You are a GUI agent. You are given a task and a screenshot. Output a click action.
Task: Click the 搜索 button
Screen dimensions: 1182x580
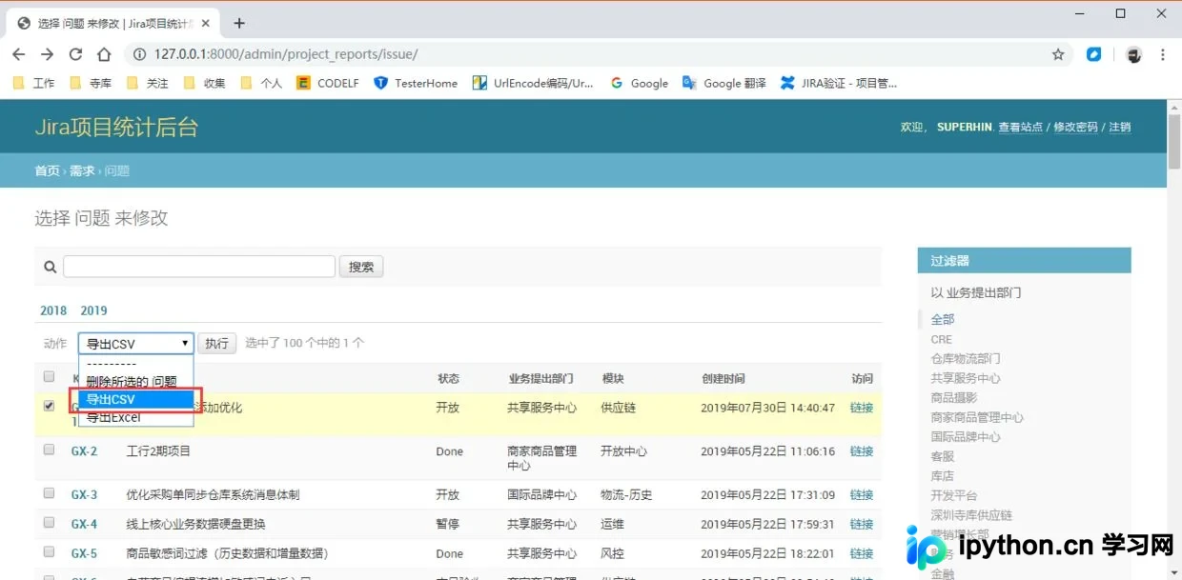click(361, 267)
